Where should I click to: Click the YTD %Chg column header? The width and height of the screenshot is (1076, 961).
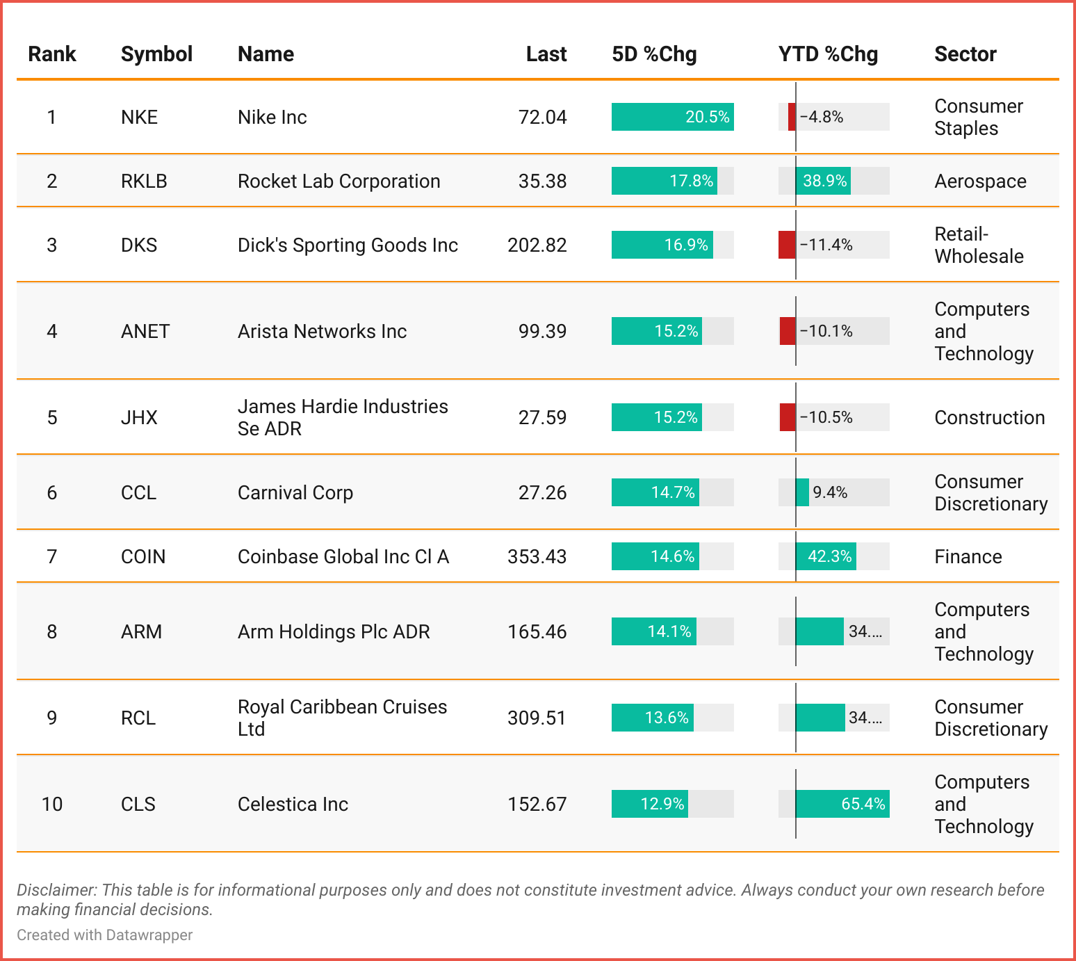click(828, 54)
